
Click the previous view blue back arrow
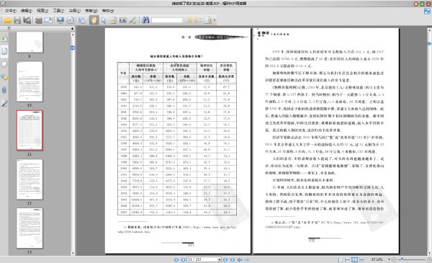[240, 259]
